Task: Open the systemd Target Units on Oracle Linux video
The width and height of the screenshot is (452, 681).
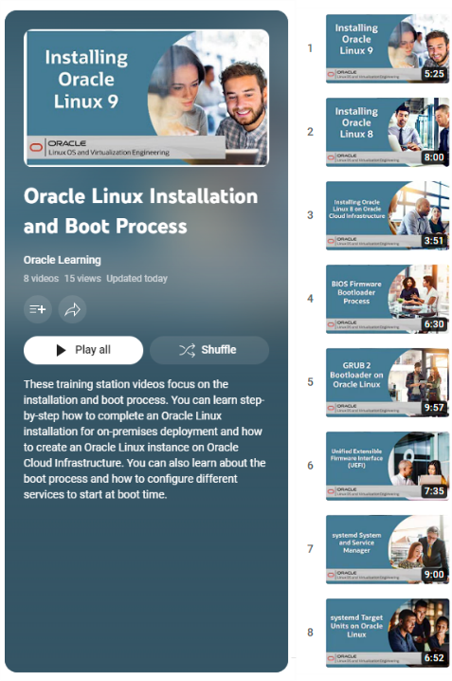Action: pos(388,633)
